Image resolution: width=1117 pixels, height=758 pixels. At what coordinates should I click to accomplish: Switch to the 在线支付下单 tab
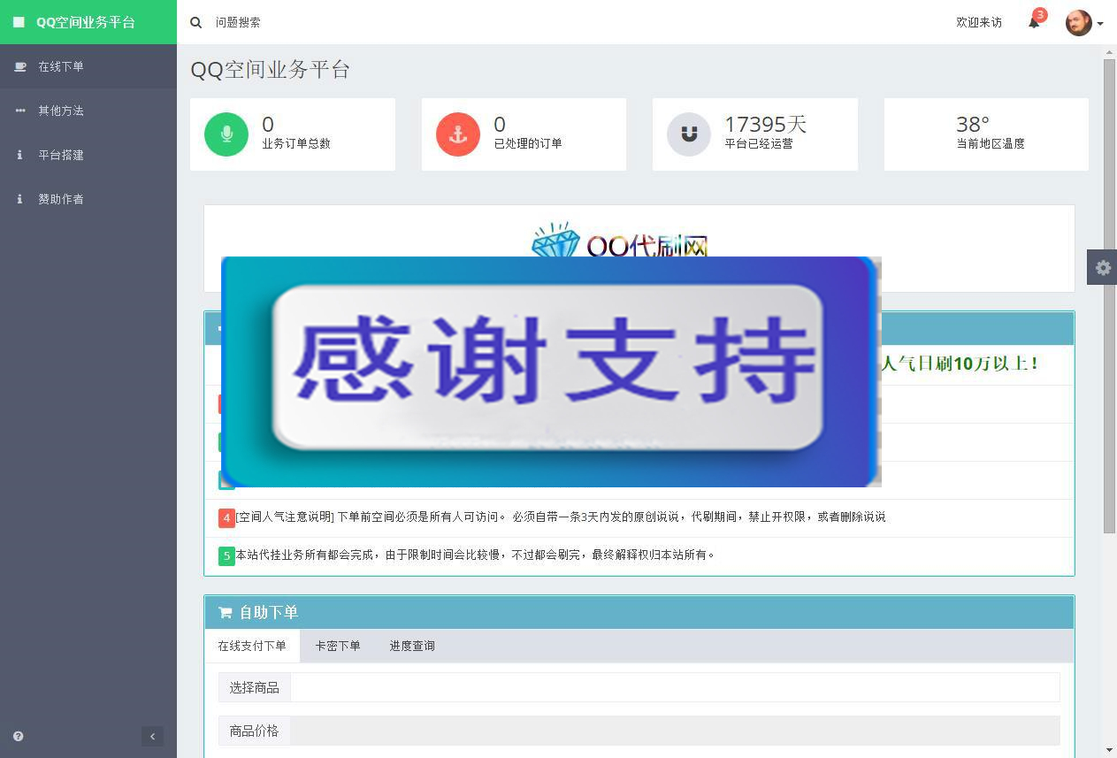(x=252, y=646)
